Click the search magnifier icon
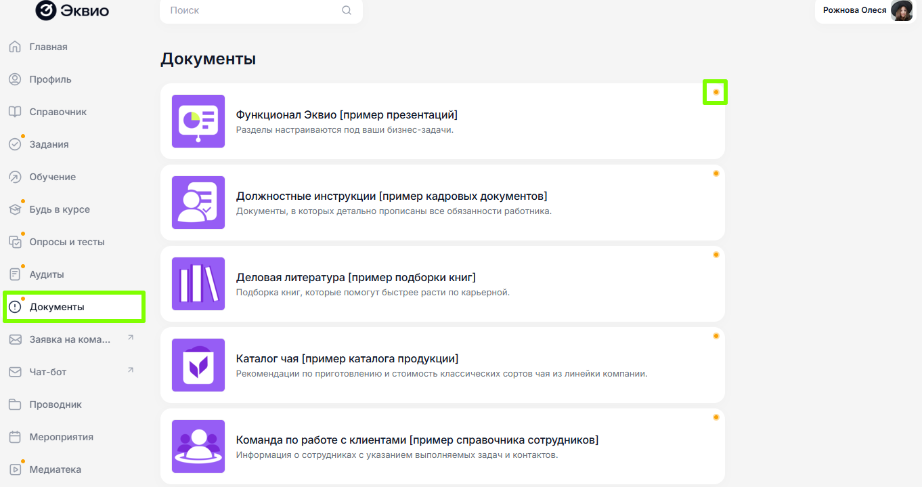922x487 pixels. click(347, 10)
